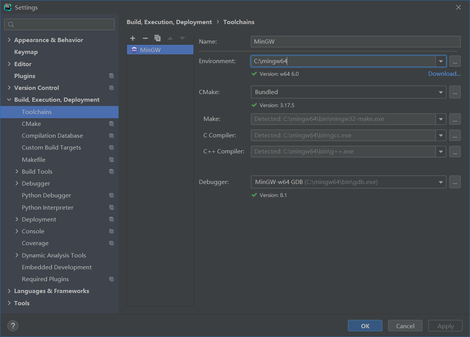Click the settings search field
The image size is (470, 337).
point(59,24)
